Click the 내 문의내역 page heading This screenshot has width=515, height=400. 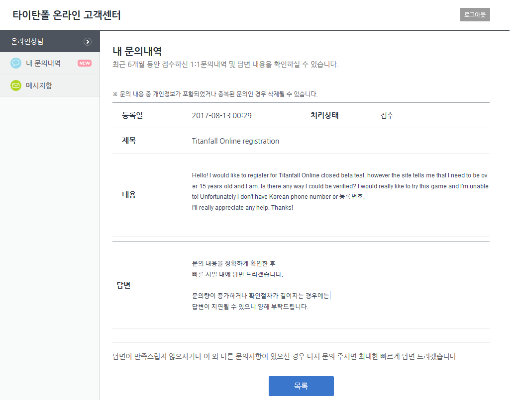coord(137,51)
